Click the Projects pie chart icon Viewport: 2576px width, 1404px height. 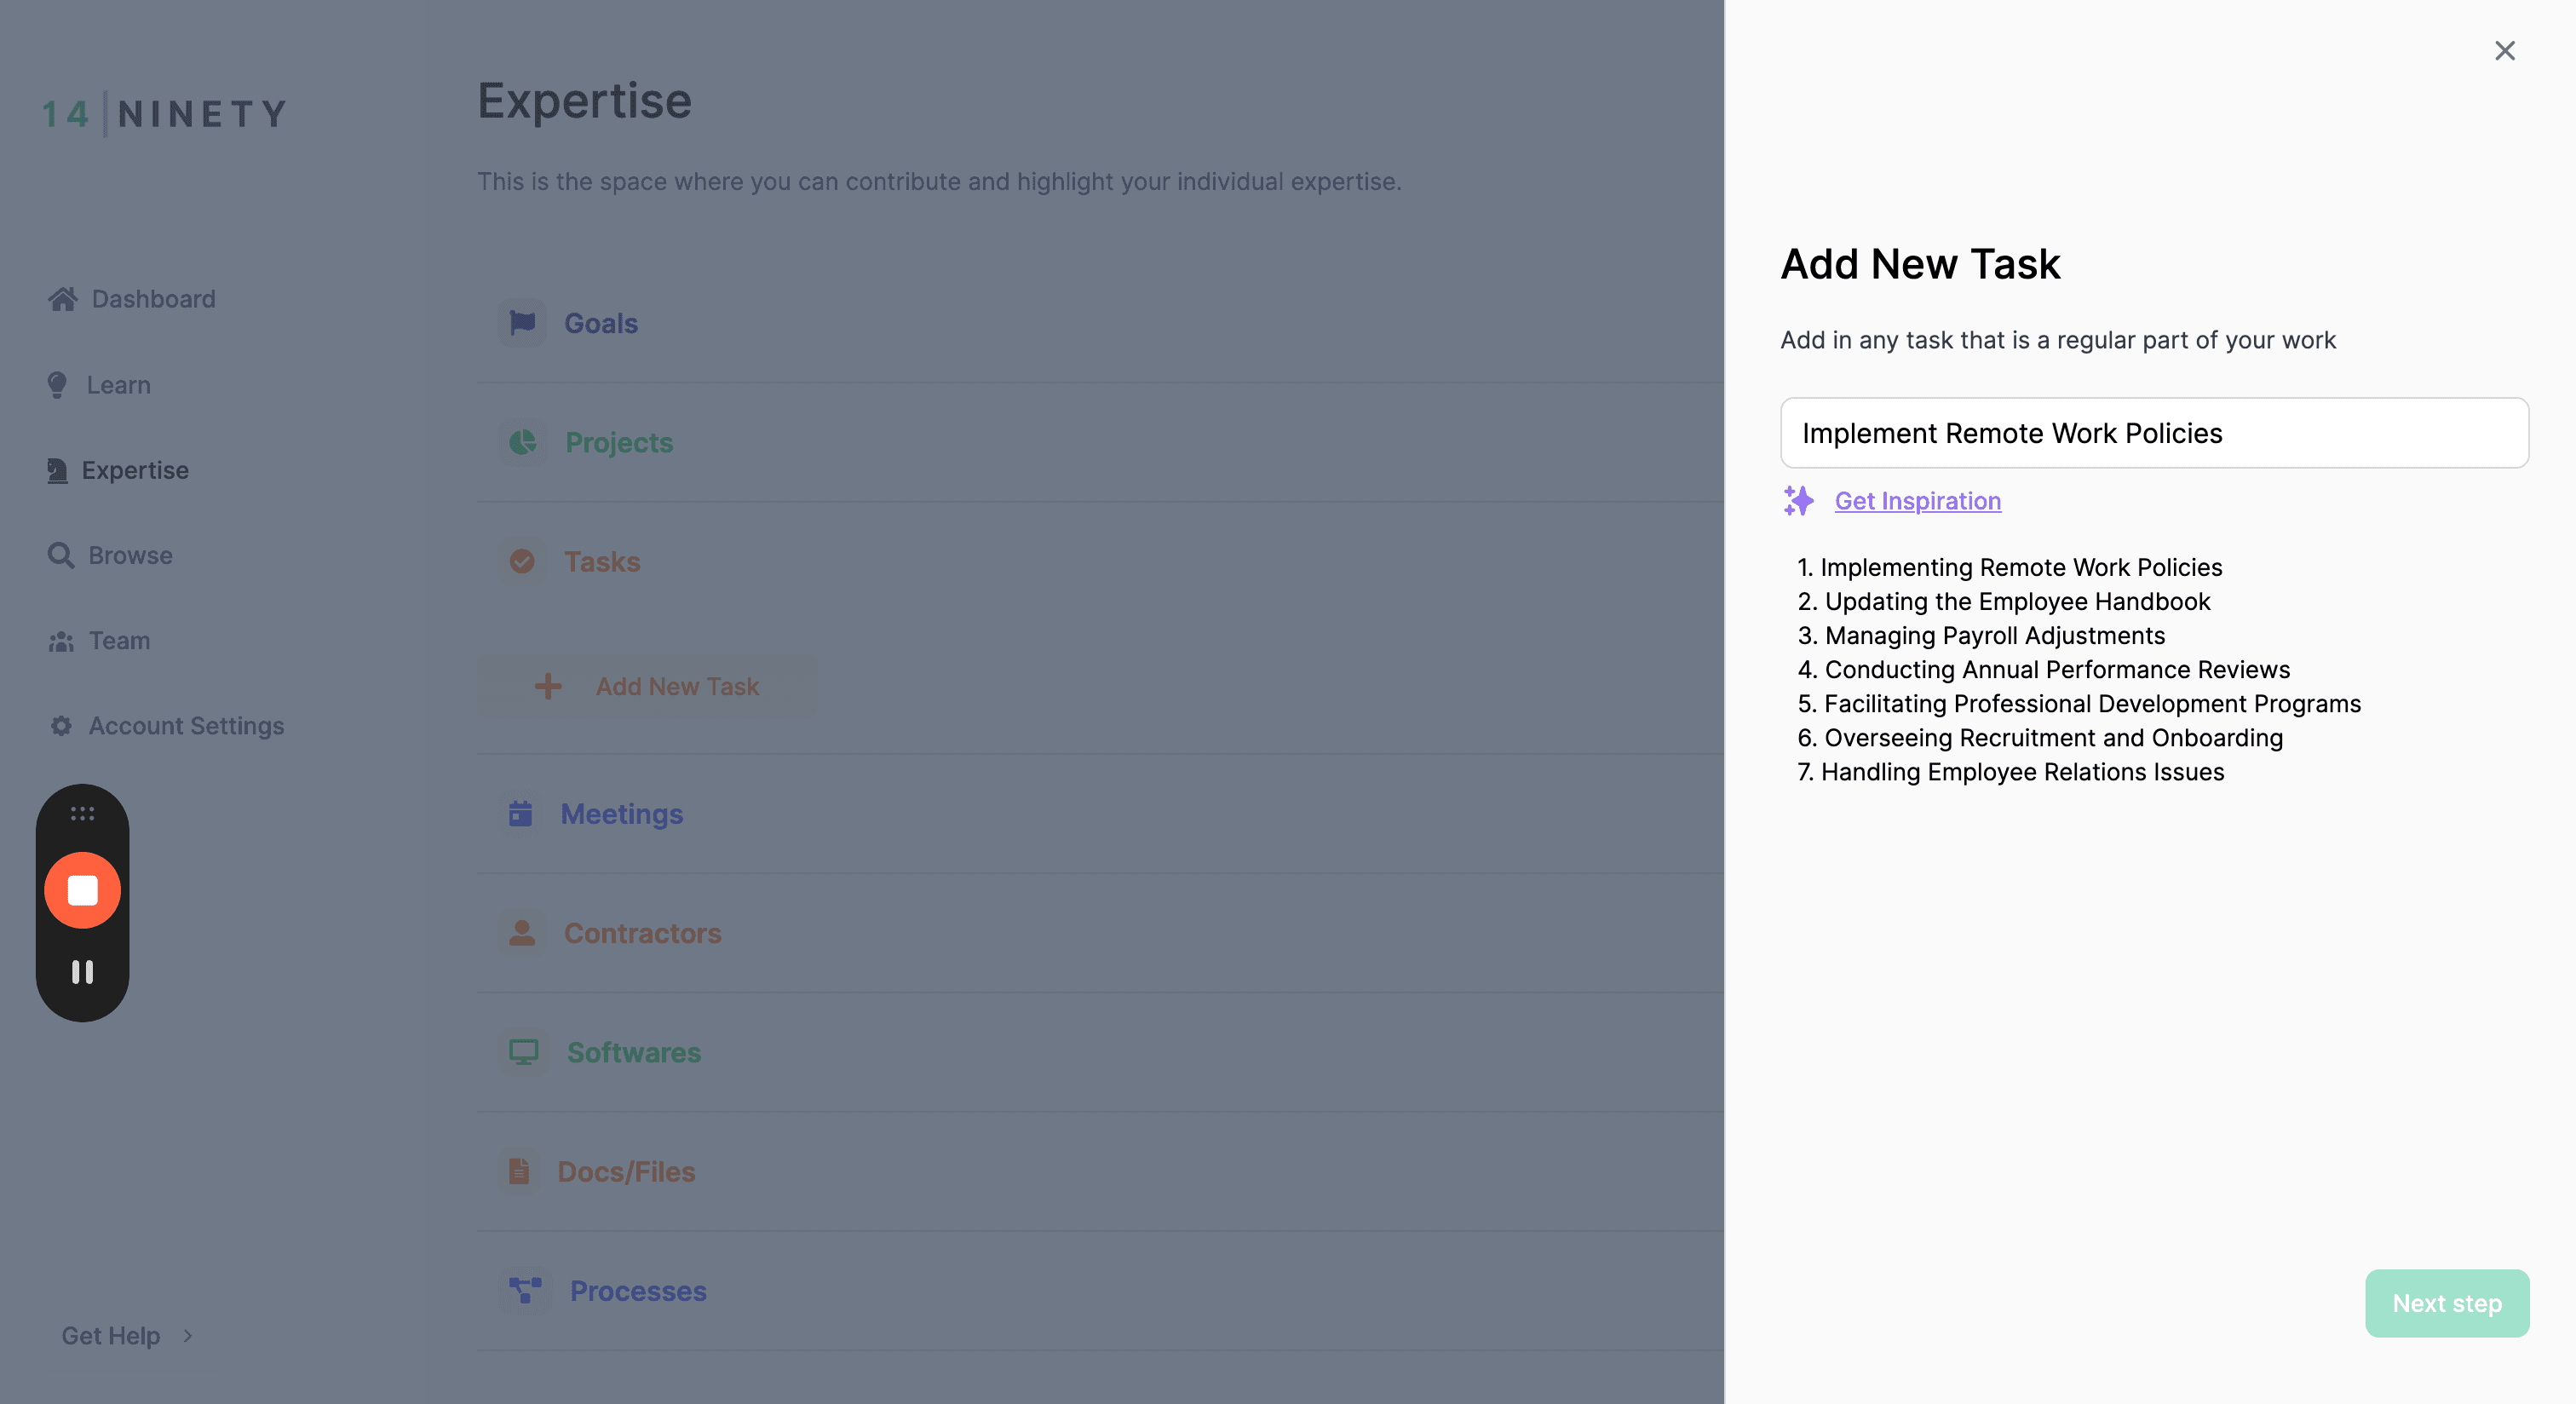[x=522, y=442]
